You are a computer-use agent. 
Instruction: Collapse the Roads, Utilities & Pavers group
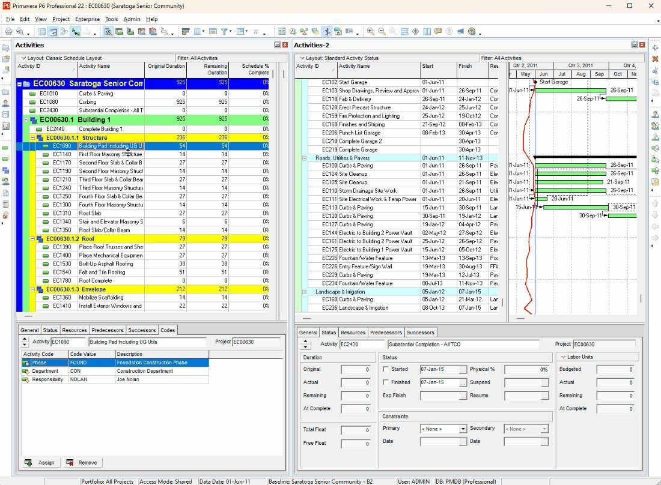[x=305, y=158]
